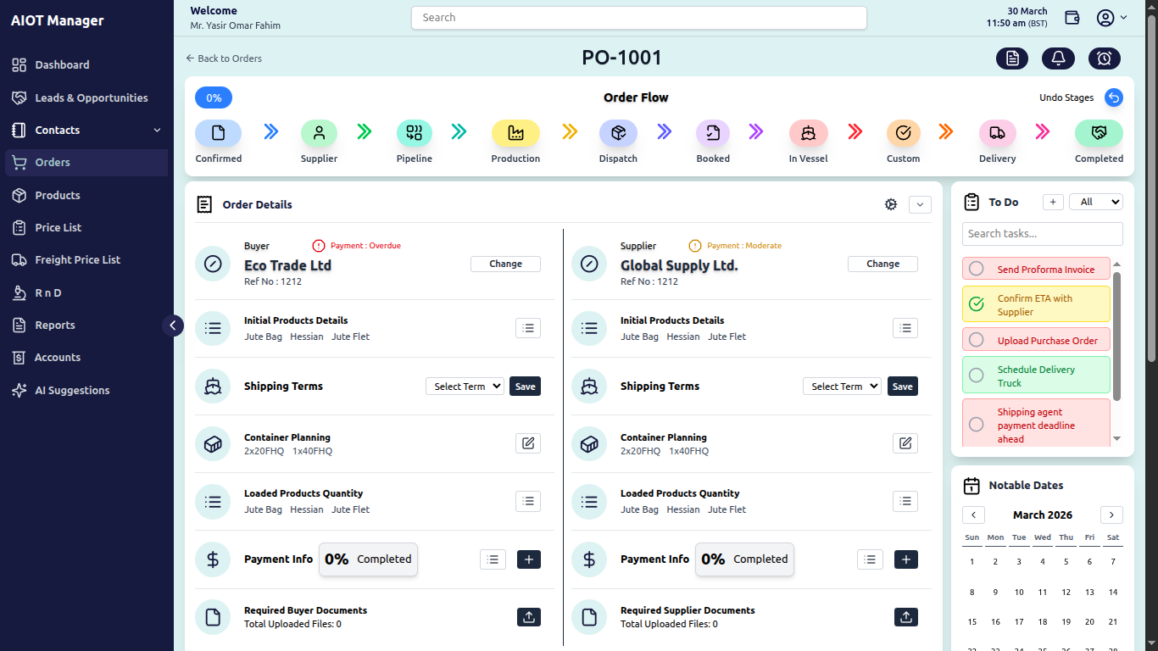Screen dimensions: 1158x651
Task: Click Change button for buyer Eco Trade Ltd
Action: point(505,264)
